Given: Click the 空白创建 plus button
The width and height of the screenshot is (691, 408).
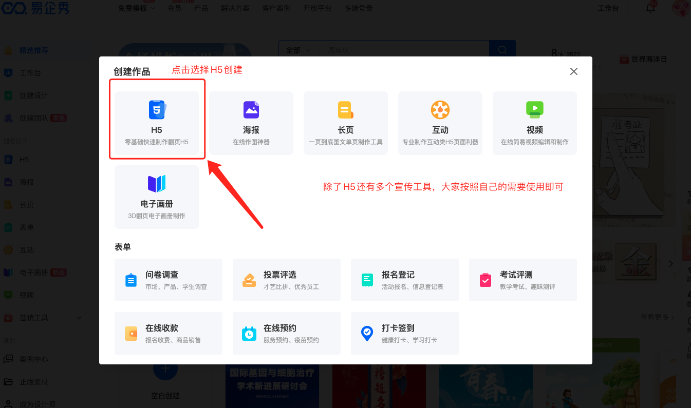Looking at the screenshot, I should click(x=165, y=368).
